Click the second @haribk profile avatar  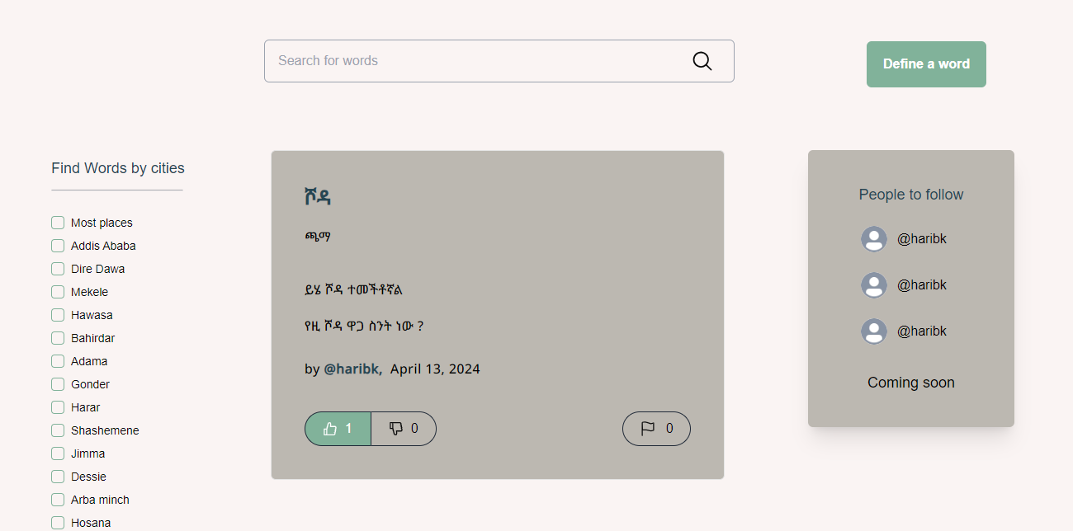click(874, 285)
